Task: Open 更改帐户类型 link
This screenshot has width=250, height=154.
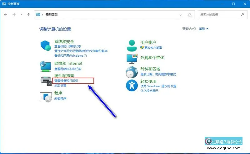Action: [x=153, y=48]
